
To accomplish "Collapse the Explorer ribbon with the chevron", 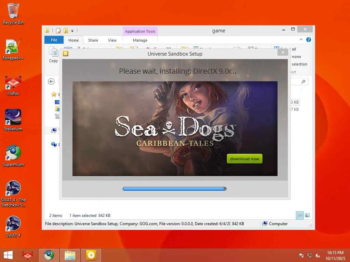I will coord(301,40).
